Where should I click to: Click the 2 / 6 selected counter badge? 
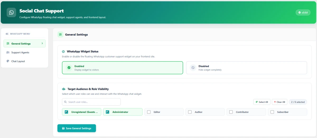click(298, 102)
